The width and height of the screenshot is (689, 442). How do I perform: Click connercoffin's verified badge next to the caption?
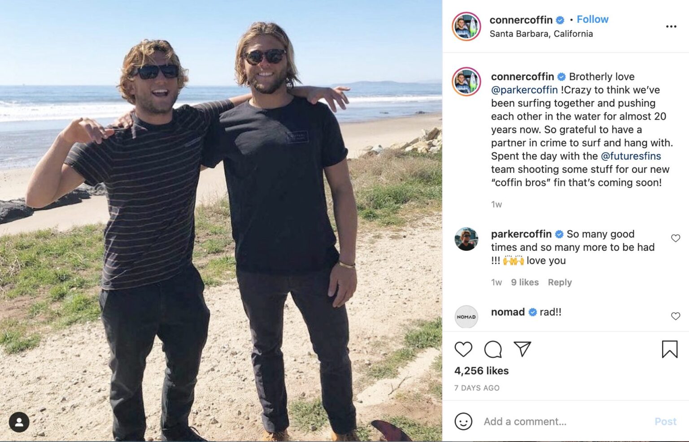point(561,77)
